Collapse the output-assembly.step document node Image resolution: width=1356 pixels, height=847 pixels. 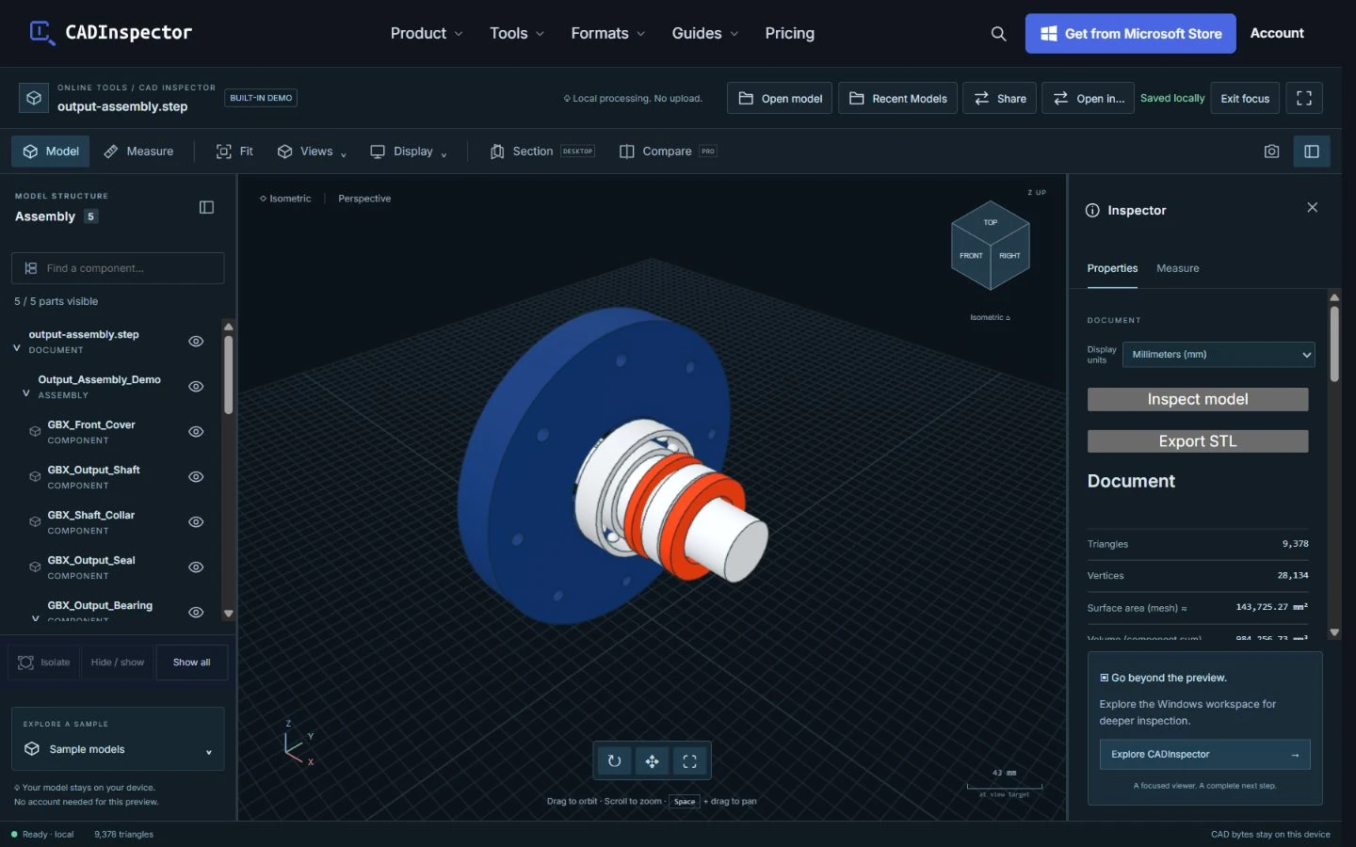point(16,347)
